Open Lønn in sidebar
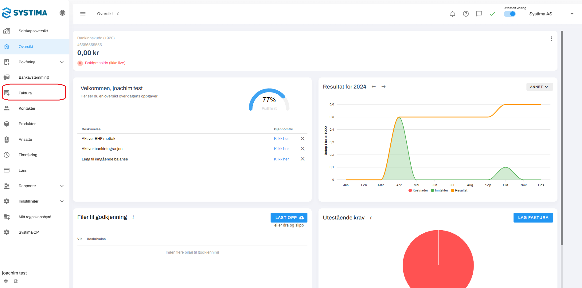Viewport: 582px width, 288px height. [35, 171]
